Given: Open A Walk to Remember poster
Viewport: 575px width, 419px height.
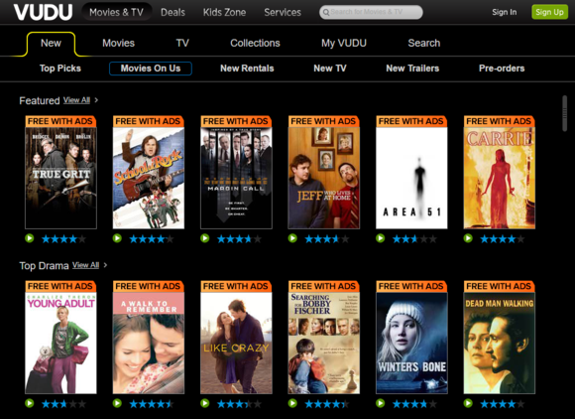Looking at the screenshot, I should pos(149,338).
